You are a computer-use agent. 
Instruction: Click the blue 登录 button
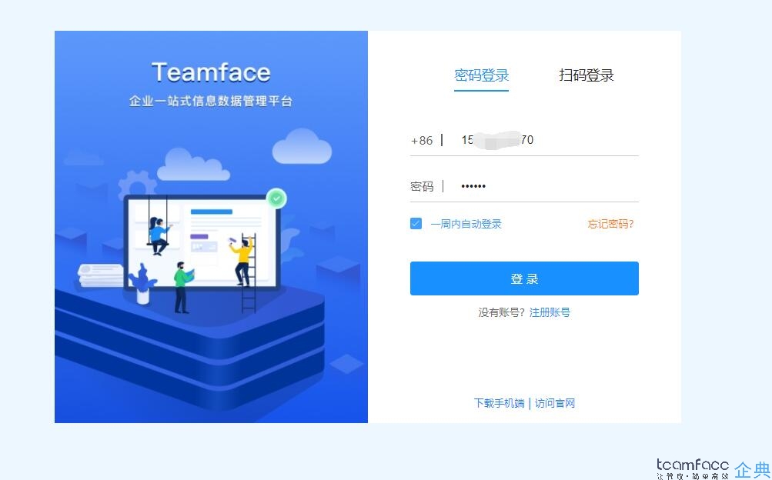pyautogui.click(x=524, y=278)
